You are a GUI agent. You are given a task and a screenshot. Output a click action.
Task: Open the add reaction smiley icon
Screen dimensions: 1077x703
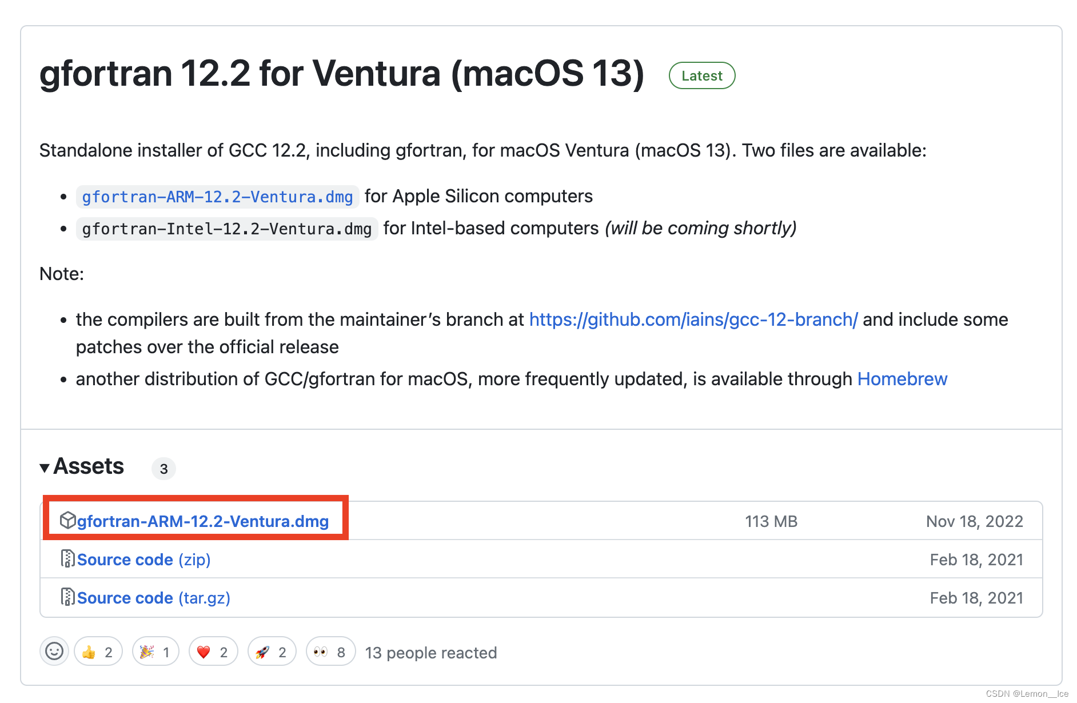tap(54, 651)
